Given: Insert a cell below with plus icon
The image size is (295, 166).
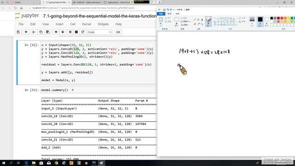Looking at the screenshot, I should click(26, 32).
